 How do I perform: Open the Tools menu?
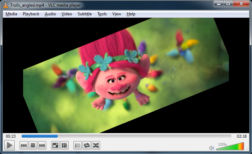(x=102, y=14)
